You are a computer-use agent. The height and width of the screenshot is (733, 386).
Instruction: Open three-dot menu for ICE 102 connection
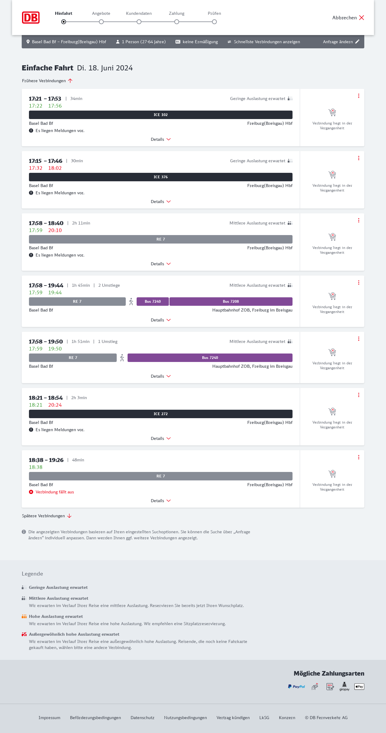(359, 96)
